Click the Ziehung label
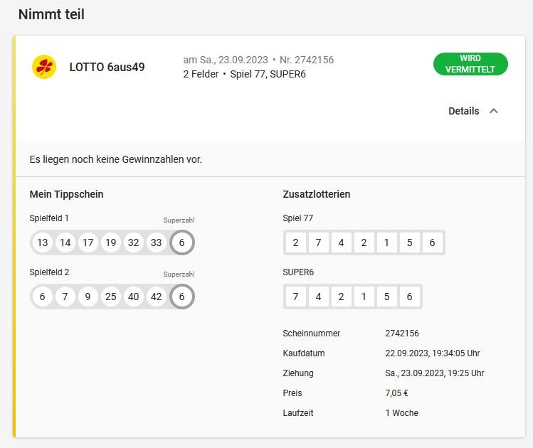 click(x=298, y=373)
